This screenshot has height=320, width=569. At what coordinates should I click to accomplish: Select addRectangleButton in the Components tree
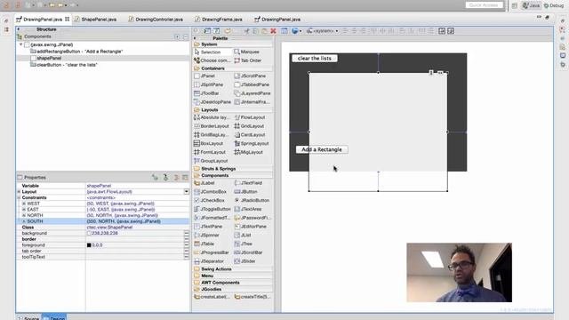(76, 52)
